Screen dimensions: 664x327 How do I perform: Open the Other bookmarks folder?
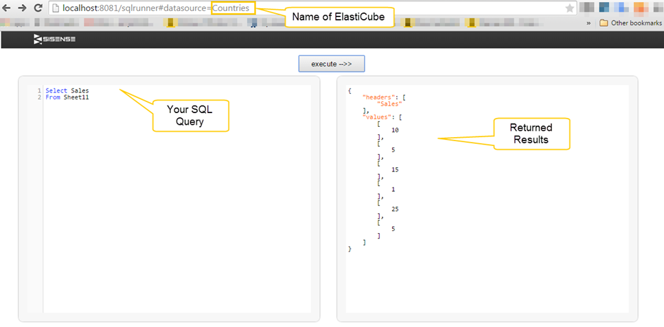coord(632,23)
